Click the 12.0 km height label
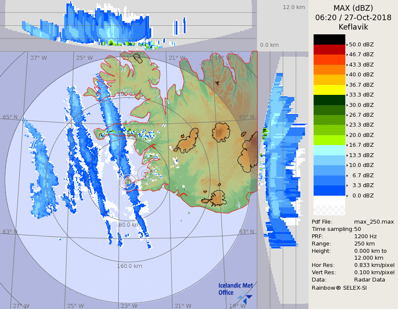 click(x=293, y=7)
